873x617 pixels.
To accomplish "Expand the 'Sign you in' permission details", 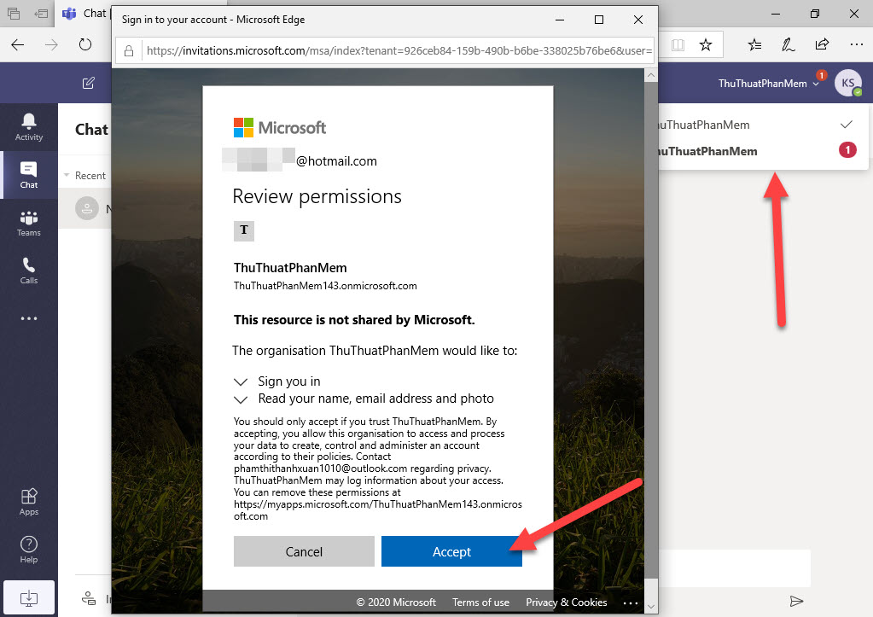I will [x=242, y=381].
